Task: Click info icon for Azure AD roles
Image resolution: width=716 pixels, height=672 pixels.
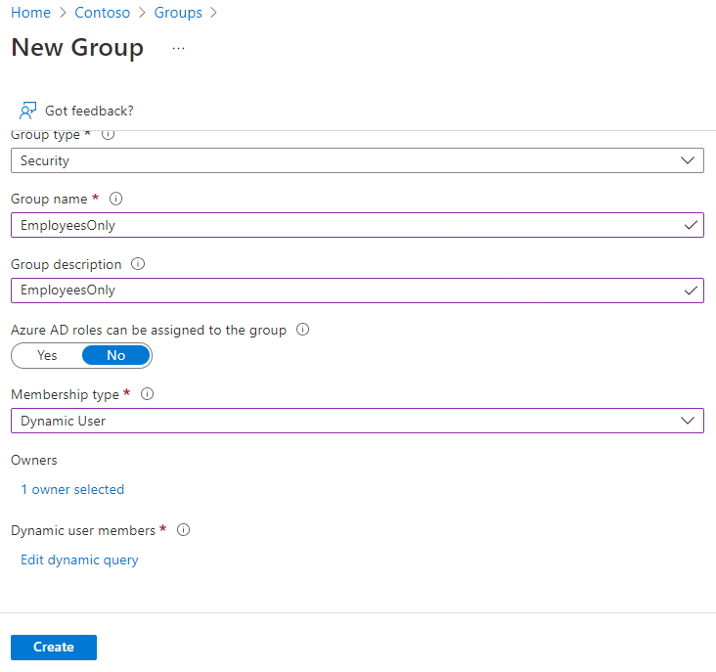Action: 302,330
